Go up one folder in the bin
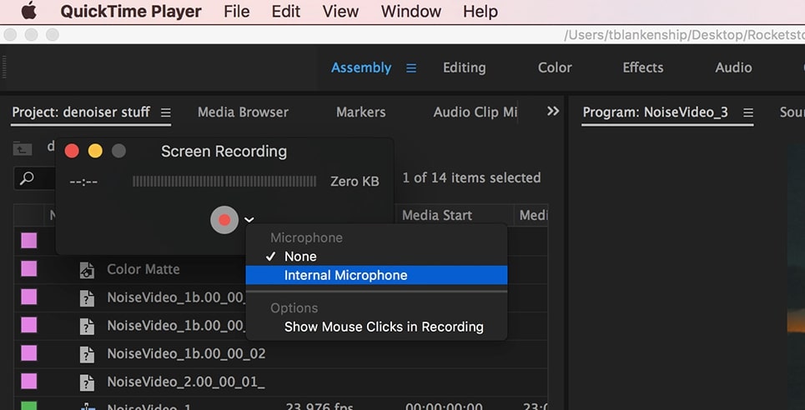 (23, 149)
